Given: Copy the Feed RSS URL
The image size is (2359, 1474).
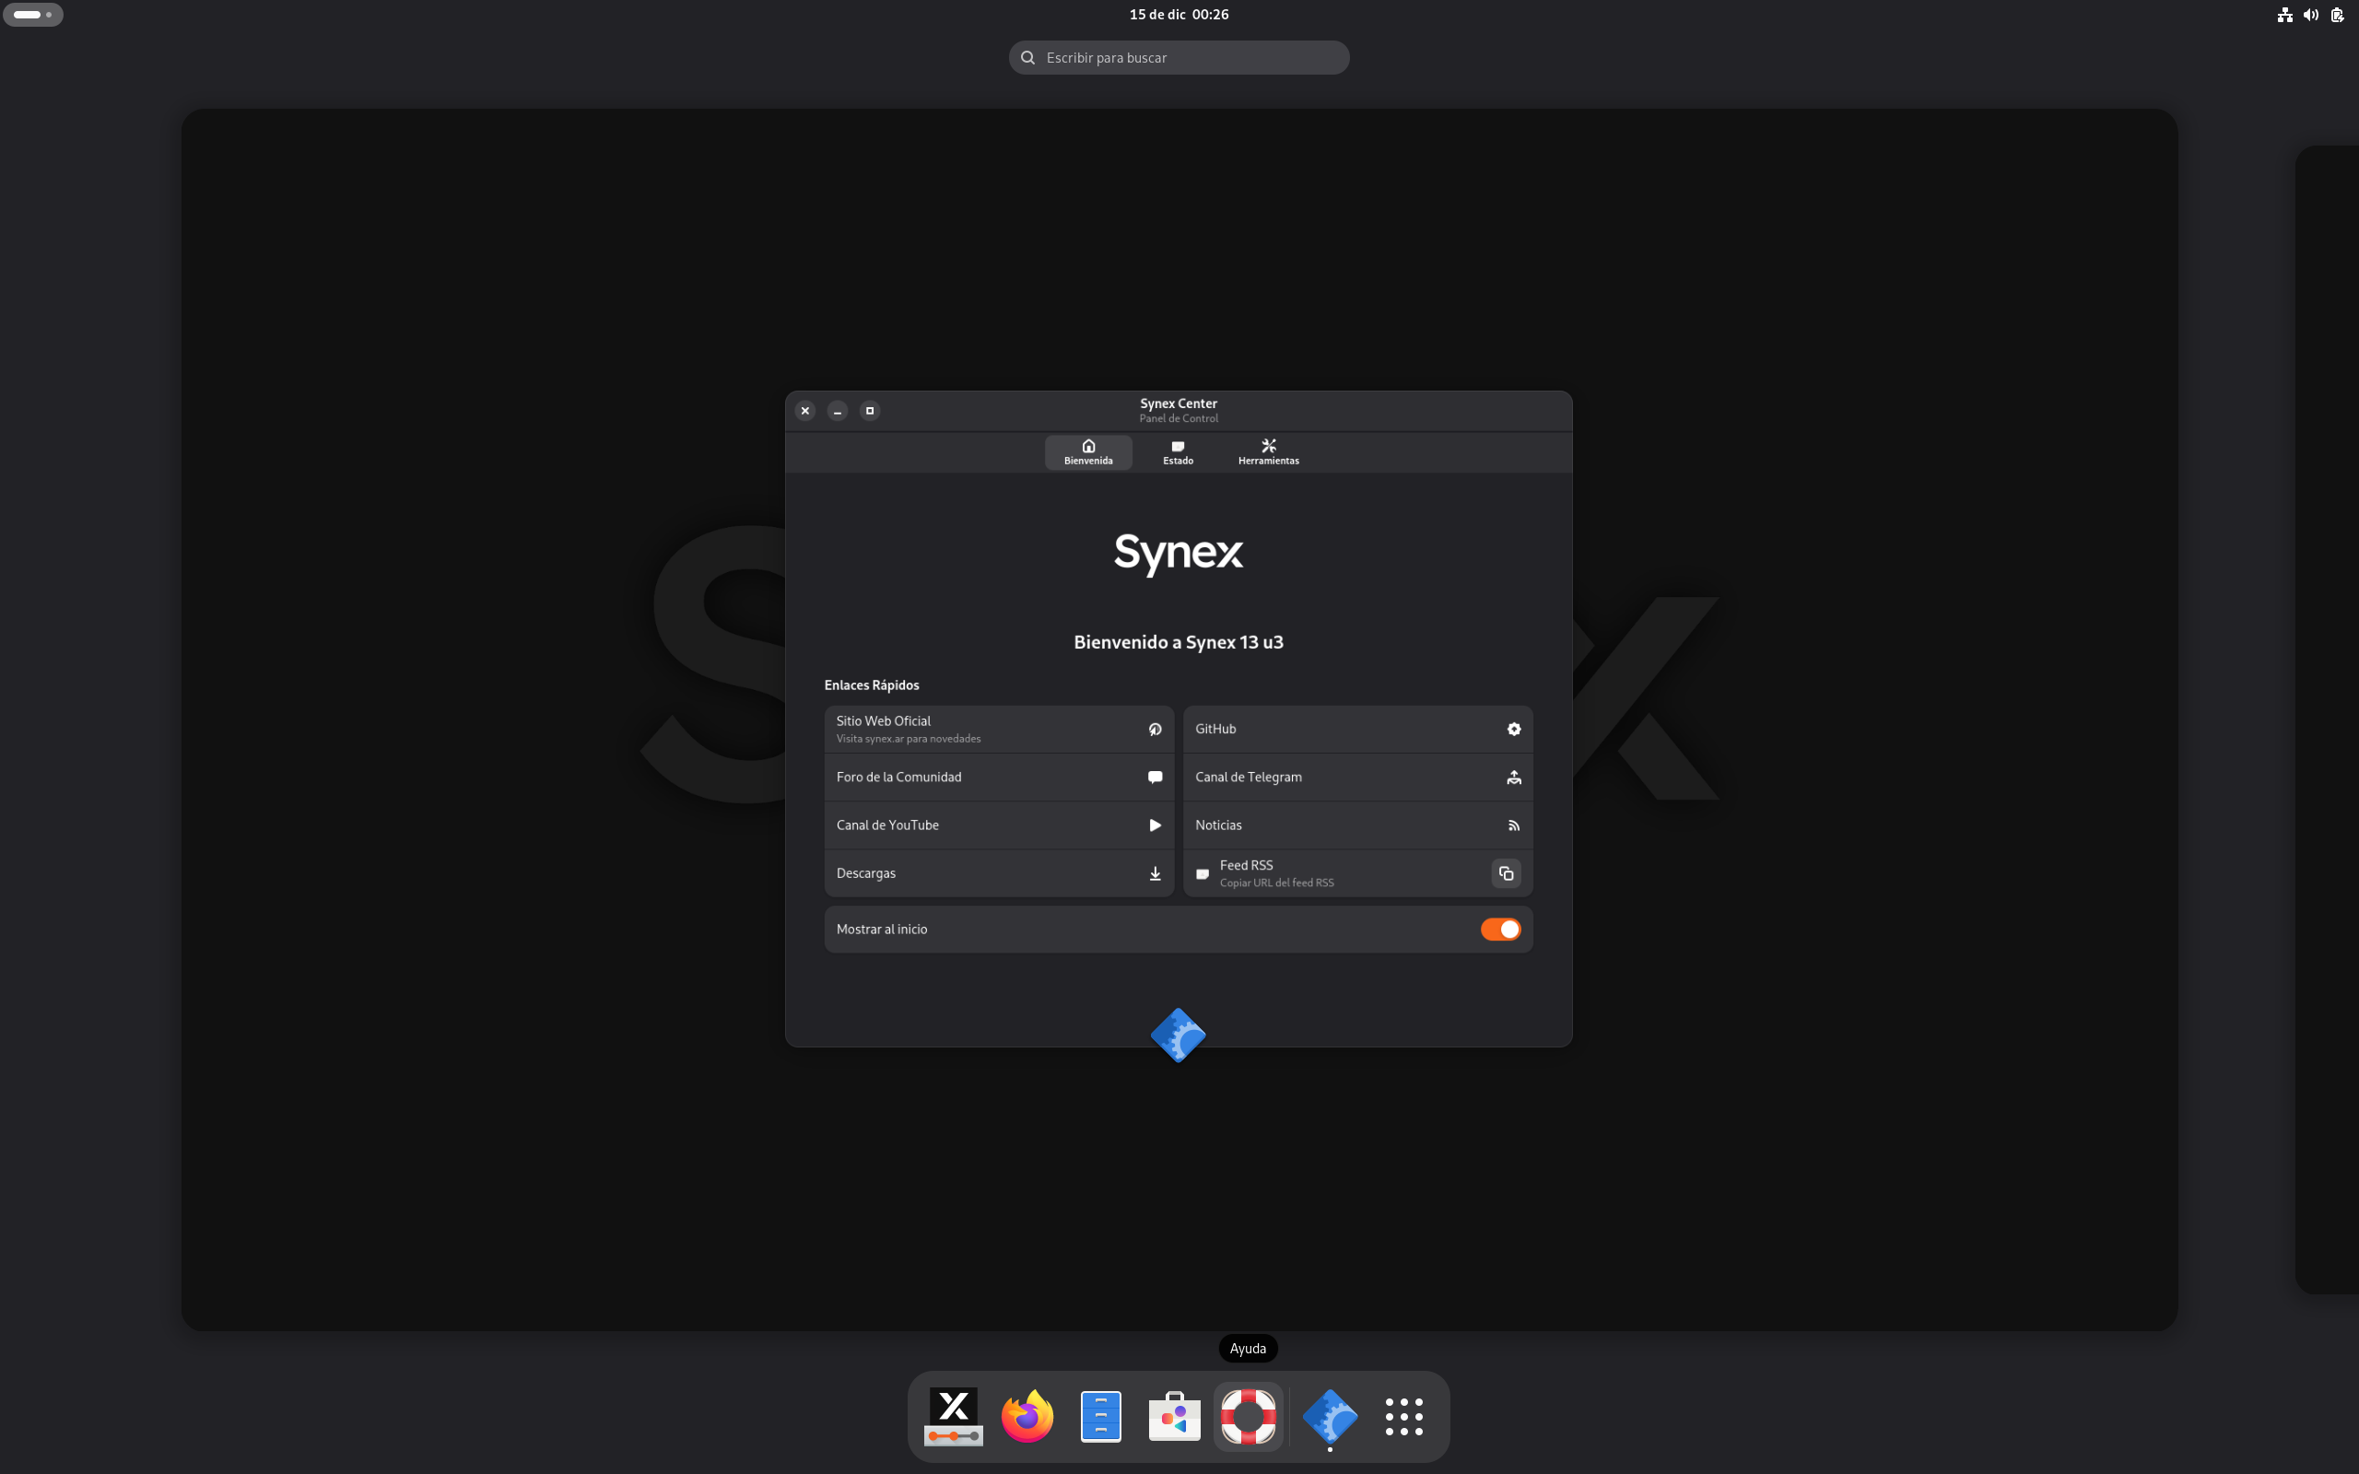Looking at the screenshot, I should click(1506, 873).
